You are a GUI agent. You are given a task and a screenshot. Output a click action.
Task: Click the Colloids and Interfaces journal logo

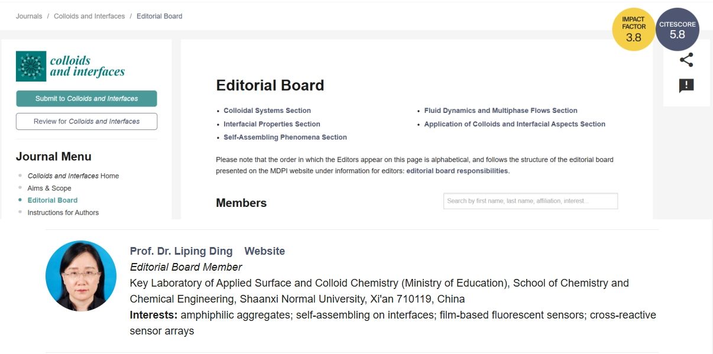click(x=71, y=66)
